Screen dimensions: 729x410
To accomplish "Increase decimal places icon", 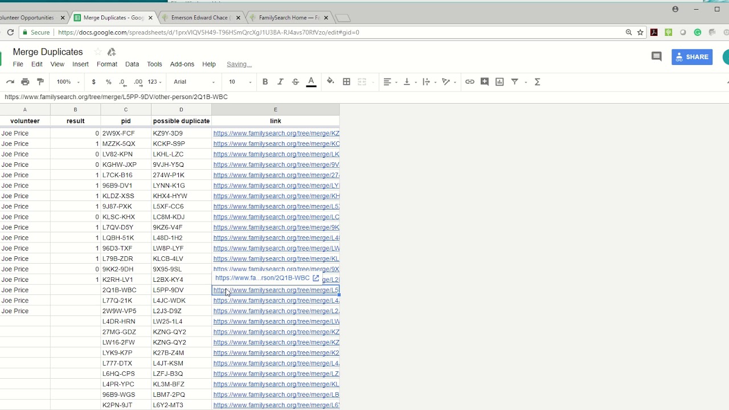I will (x=138, y=82).
